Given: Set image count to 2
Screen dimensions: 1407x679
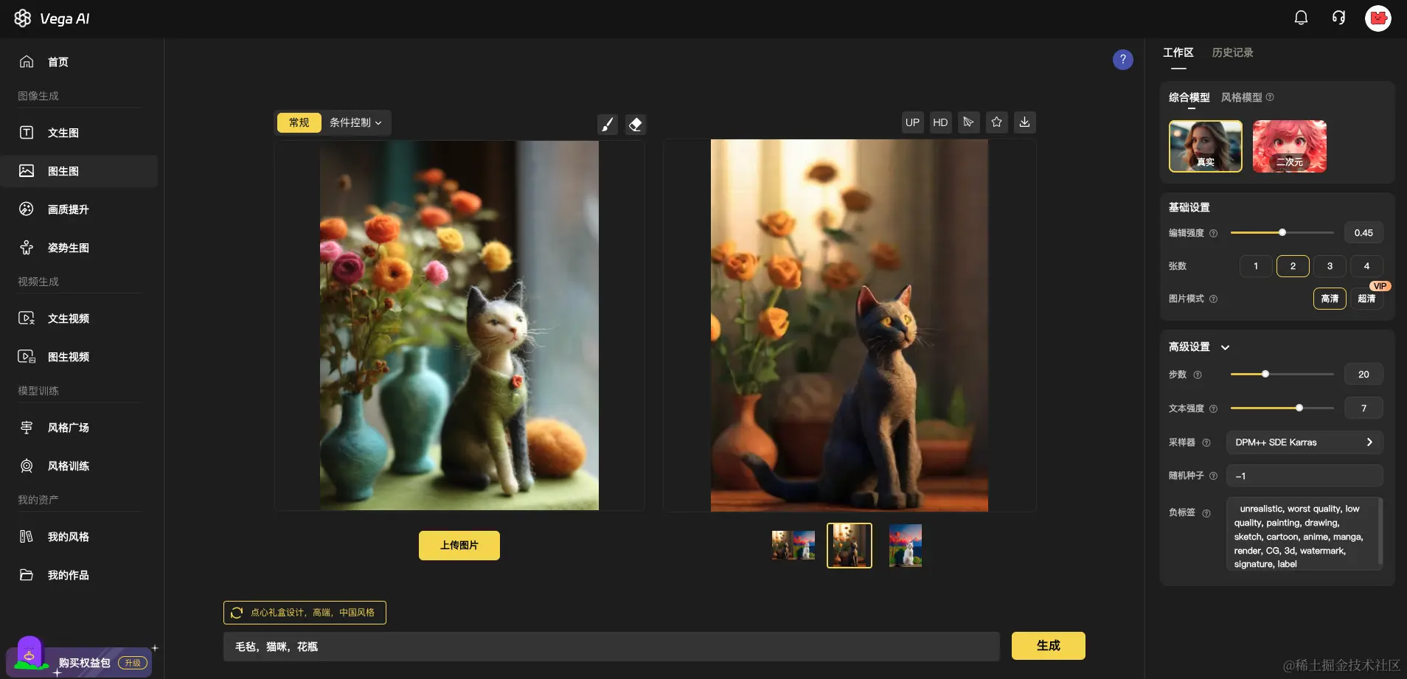Looking at the screenshot, I should (x=1293, y=266).
